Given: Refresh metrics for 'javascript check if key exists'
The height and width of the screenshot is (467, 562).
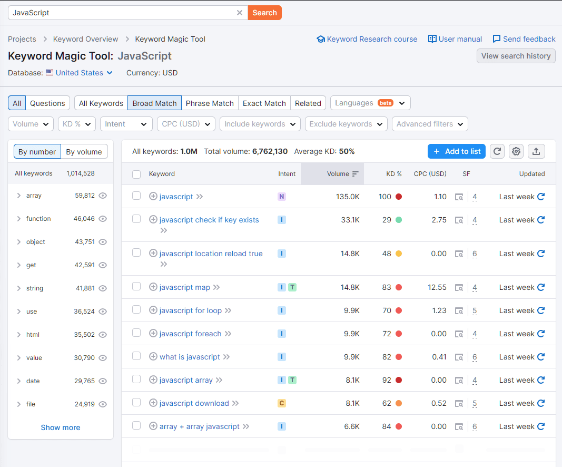Looking at the screenshot, I should (x=541, y=220).
